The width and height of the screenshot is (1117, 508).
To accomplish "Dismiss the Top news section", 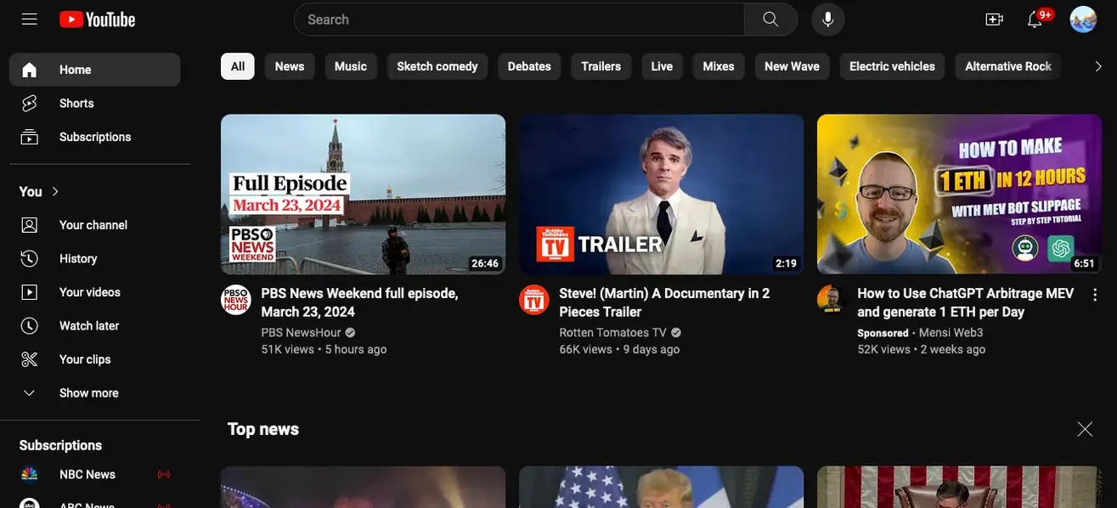I will click(x=1085, y=429).
